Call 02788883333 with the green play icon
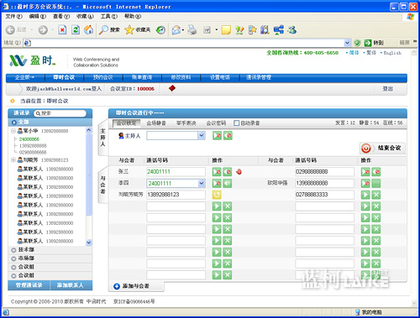420x318 pixels. [365, 195]
